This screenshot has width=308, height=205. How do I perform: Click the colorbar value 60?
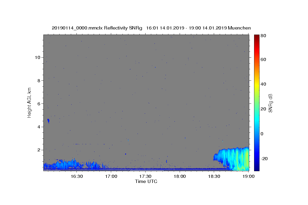click(263, 59)
